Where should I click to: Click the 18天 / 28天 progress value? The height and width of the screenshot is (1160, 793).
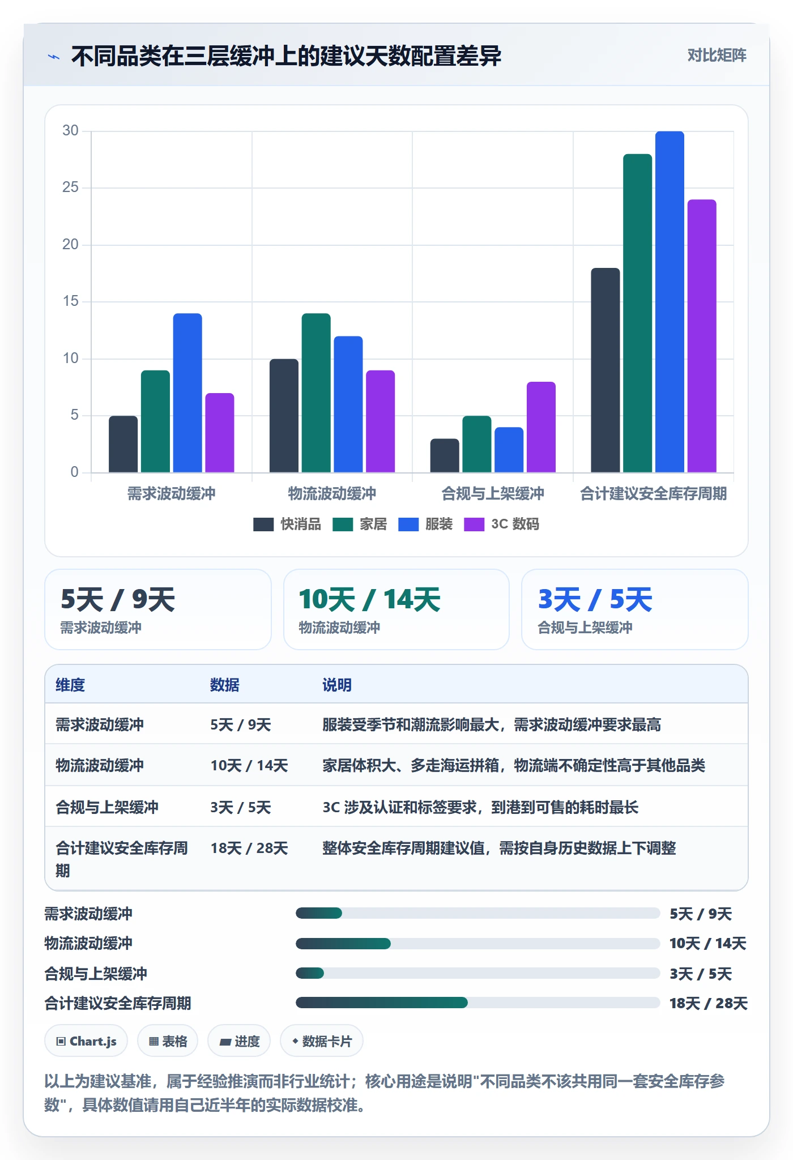709,1003
